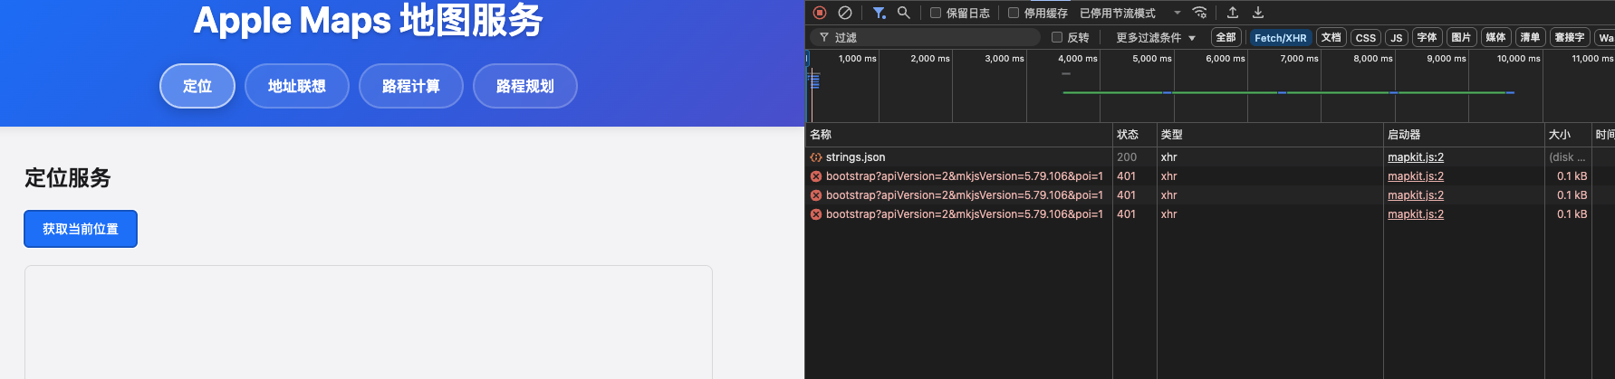Open the 定位 tab on page
Image resolution: width=1615 pixels, height=379 pixels.
(197, 86)
